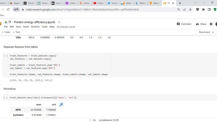Open the Help menu
Viewport: 217px width, 122px height.
click(x=52, y=27)
